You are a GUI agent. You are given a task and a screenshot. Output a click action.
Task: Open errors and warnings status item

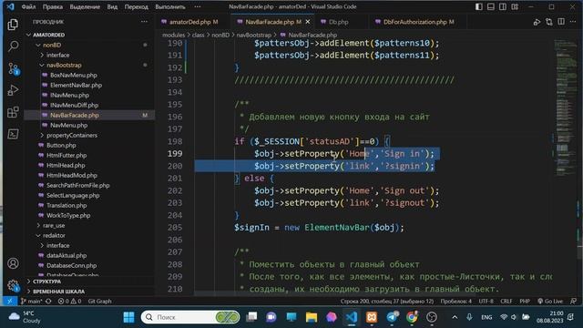pyautogui.click(x=69, y=301)
